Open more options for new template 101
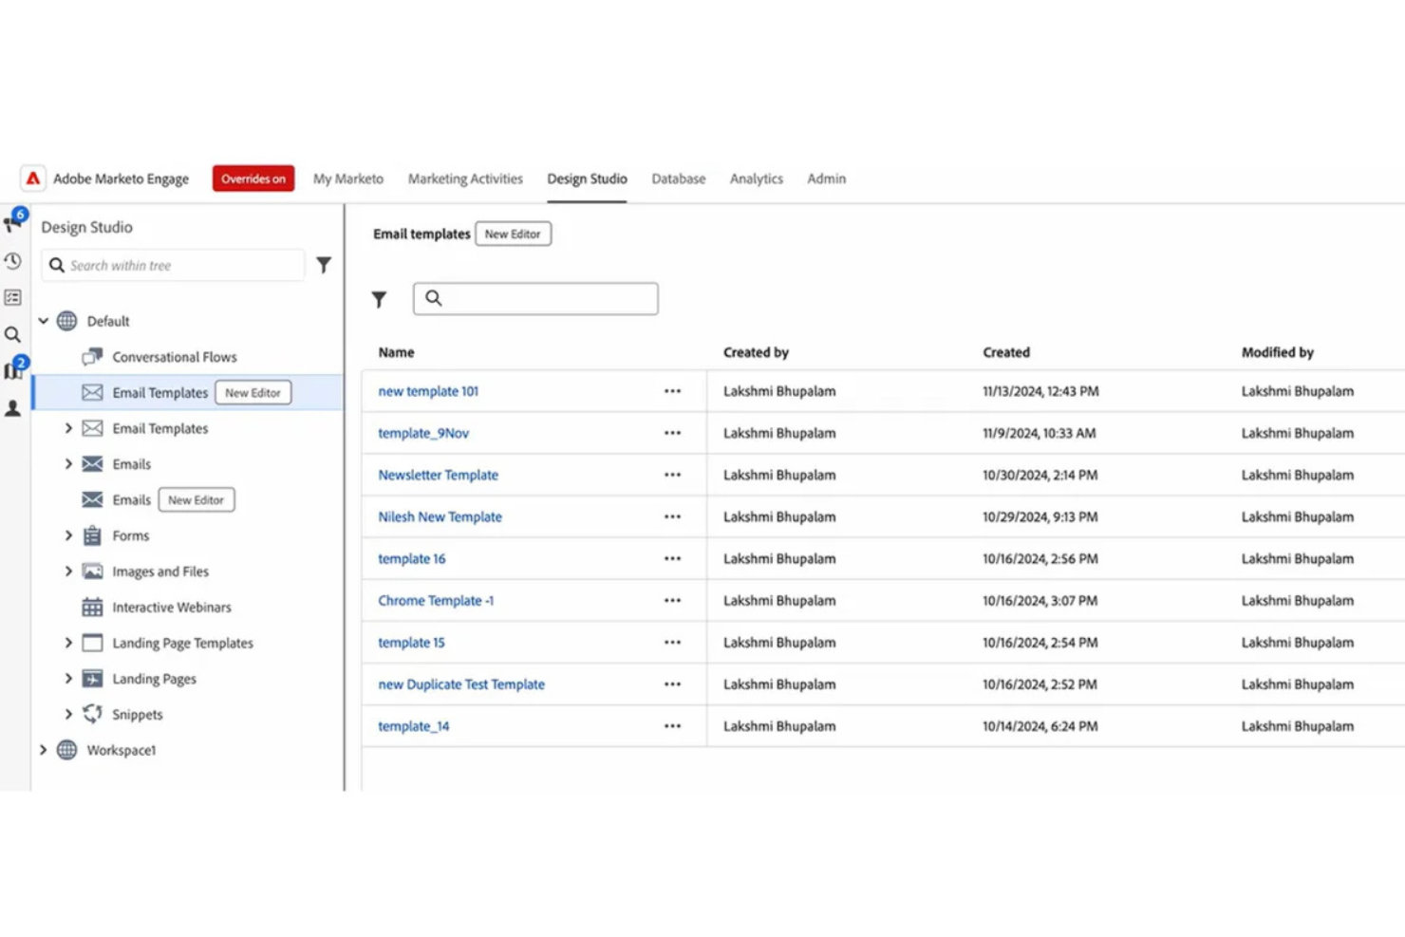This screenshot has width=1405, height=937. click(x=672, y=391)
